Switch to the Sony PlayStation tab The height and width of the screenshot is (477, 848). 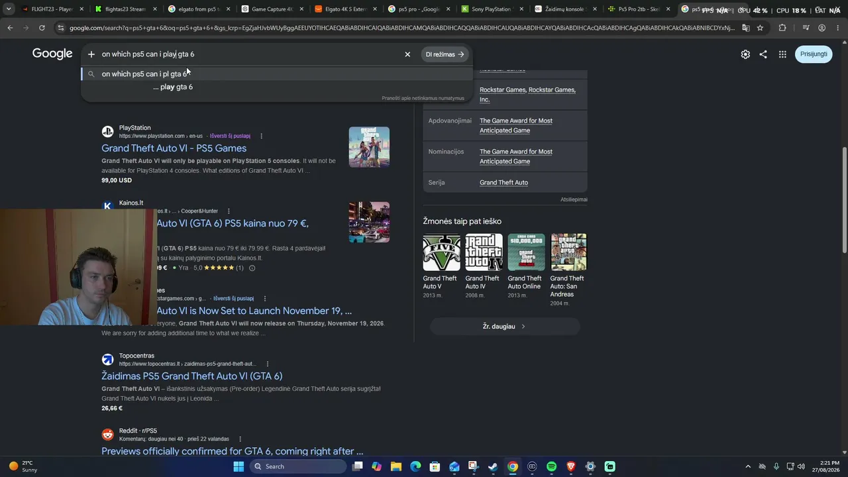click(x=492, y=9)
